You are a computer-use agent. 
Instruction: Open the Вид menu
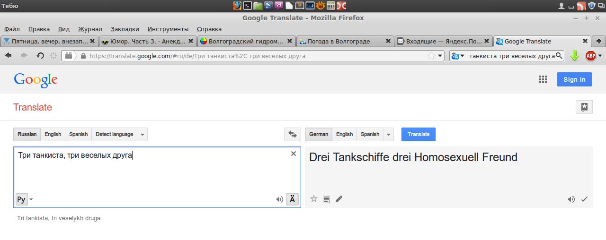coord(64,29)
